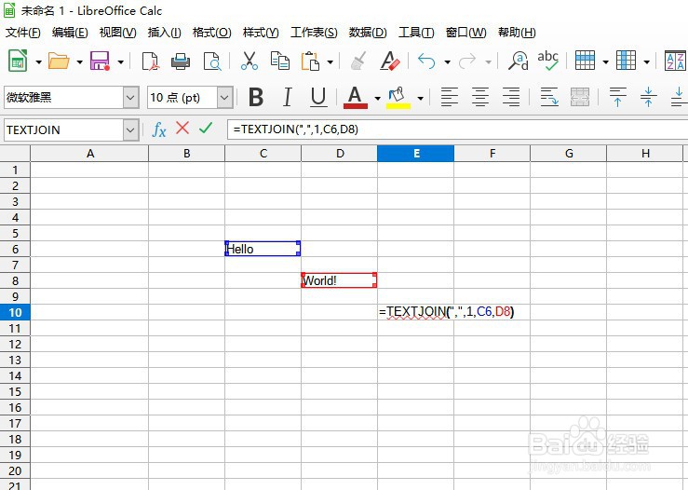Screen dimensions: 688x490
Task: Toggle Wrap Text icon
Action: [x=549, y=97]
